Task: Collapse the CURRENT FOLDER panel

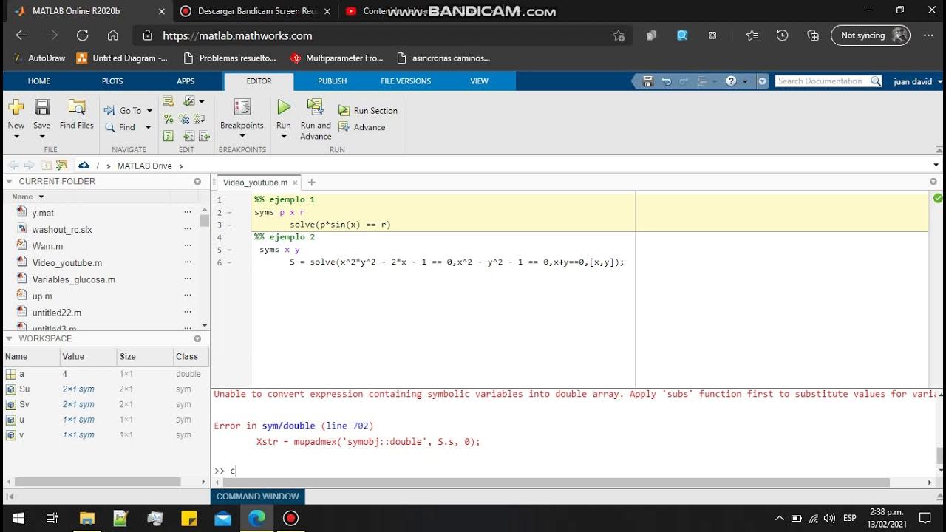Action: 10,181
